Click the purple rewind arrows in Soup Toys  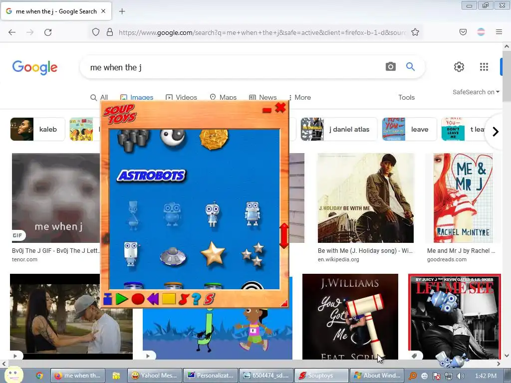point(153,299)
